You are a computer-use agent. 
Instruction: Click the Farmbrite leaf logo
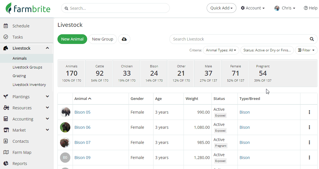click(9, 8)
